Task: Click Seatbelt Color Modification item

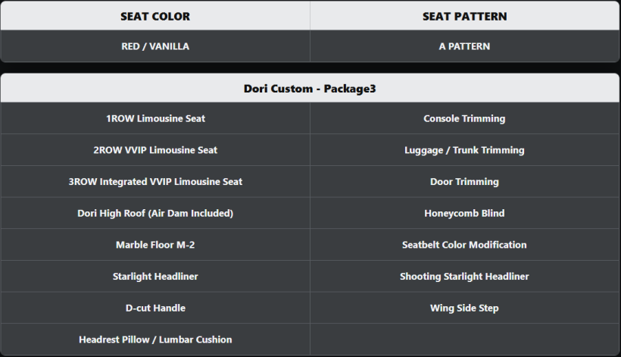Action: click(464, 245)
